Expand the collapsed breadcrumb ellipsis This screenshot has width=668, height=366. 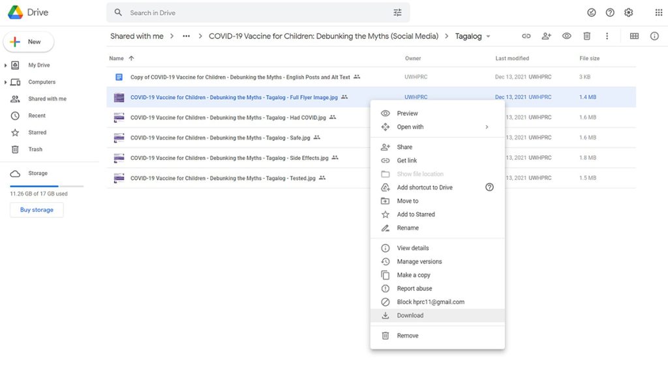[186, 37]
